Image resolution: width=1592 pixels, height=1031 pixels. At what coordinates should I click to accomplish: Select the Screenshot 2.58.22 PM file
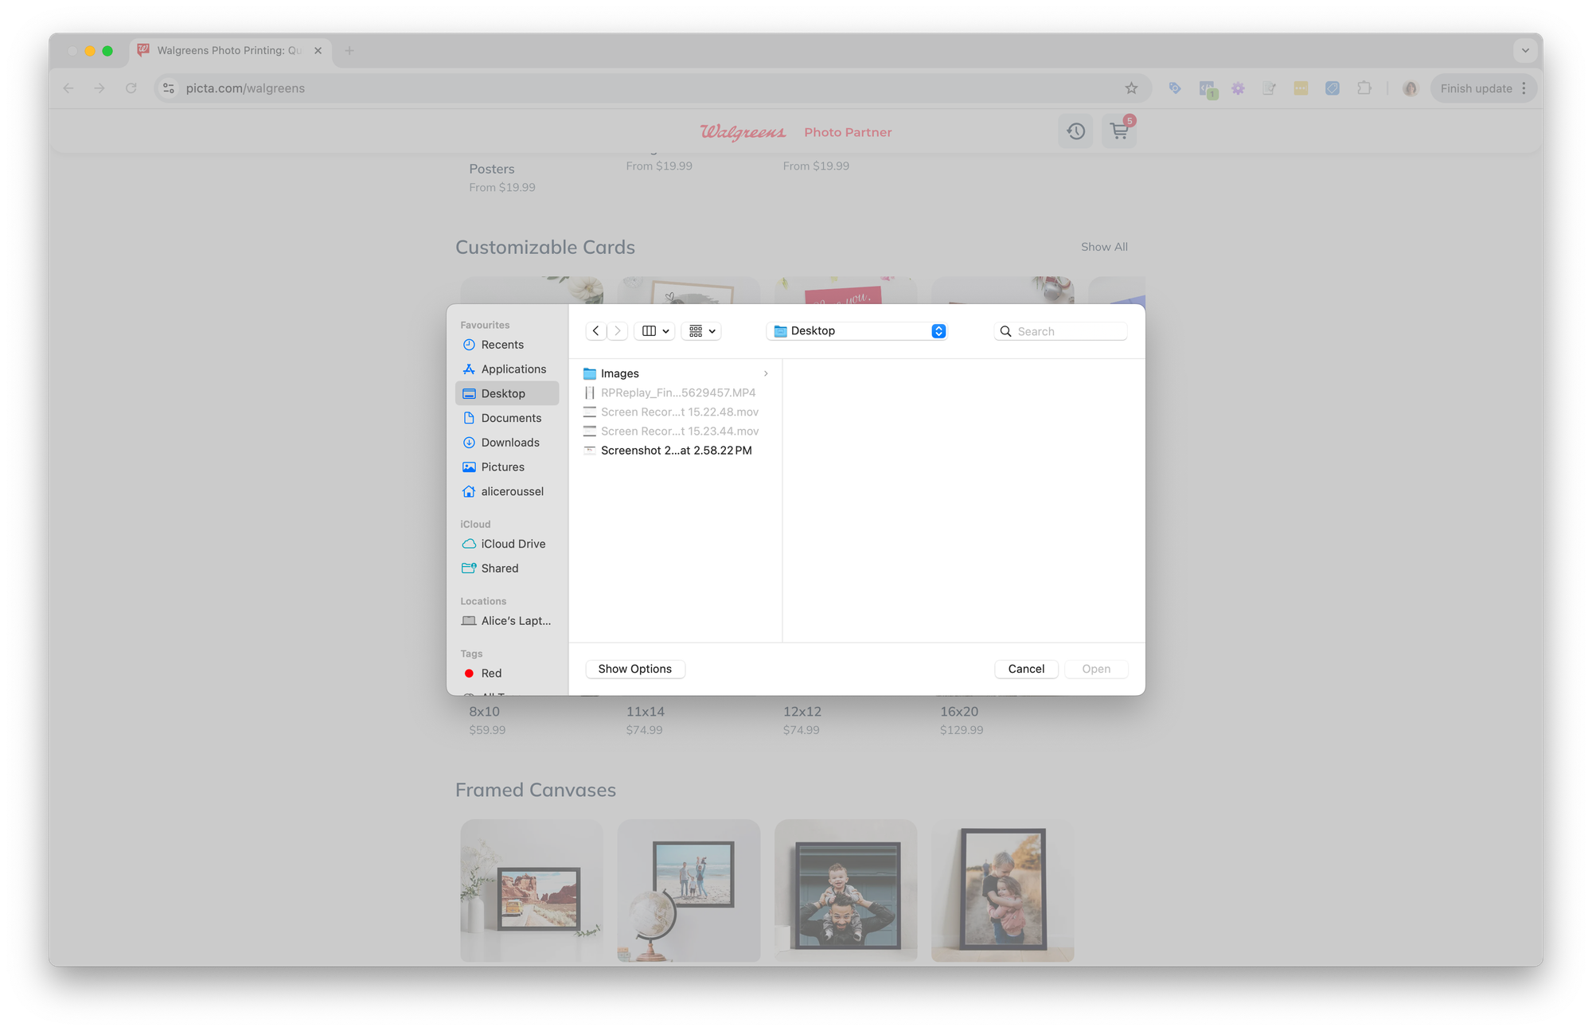pos(675,451)
